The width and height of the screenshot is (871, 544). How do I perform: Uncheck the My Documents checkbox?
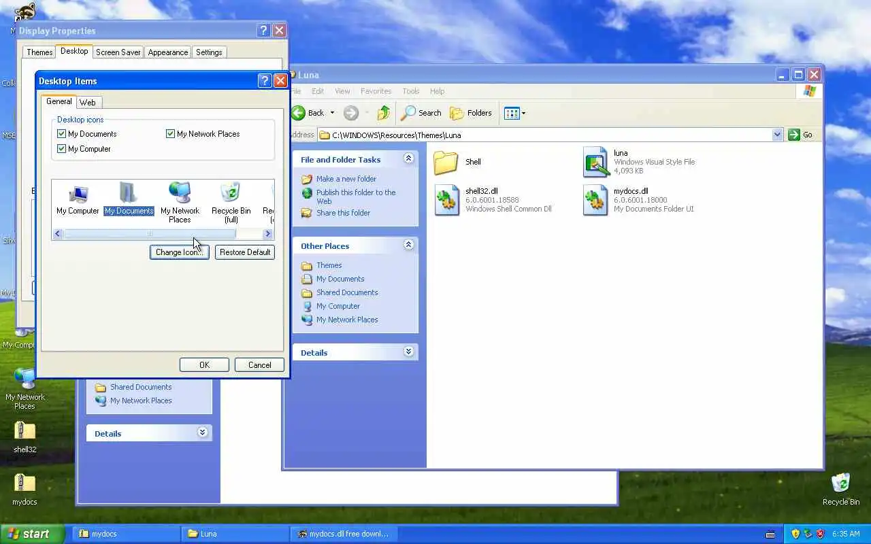(x=62, y=134)
